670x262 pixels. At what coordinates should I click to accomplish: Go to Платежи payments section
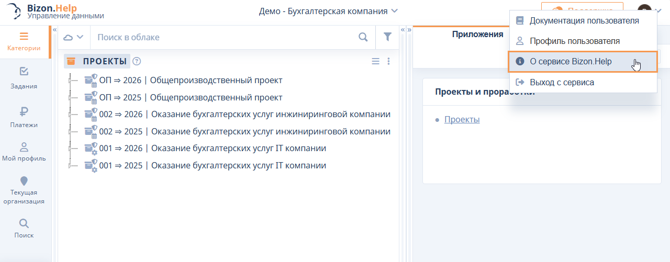point(24,117)
